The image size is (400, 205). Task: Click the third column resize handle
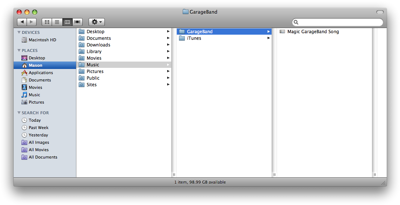(375, 175)
